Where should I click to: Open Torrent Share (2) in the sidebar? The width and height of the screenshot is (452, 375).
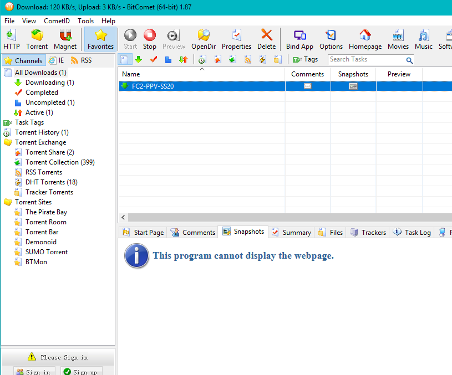click(50, 152)
